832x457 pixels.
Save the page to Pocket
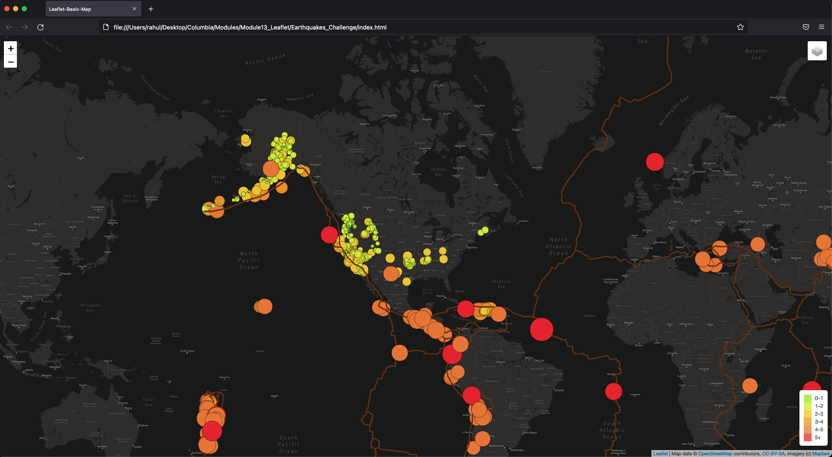click(806, 27)
